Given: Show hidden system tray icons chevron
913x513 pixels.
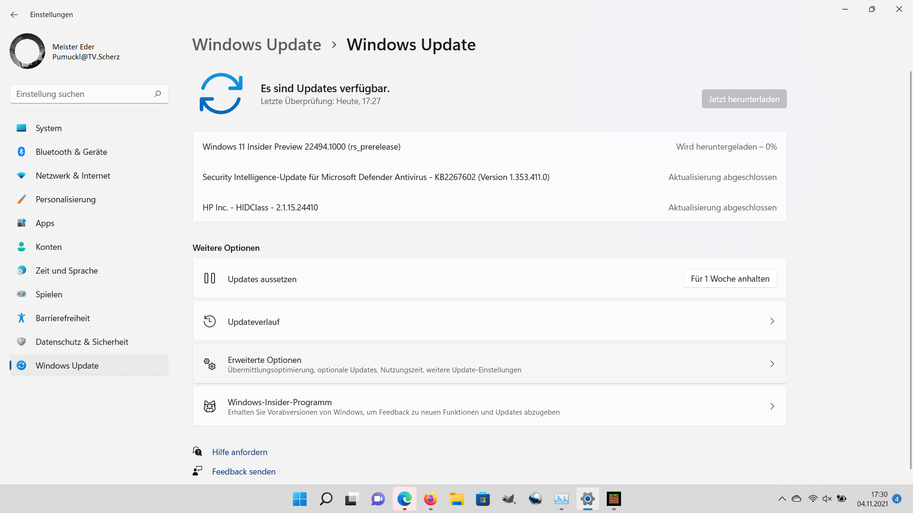Looking at the screenshot, I should tap(782, 499).
